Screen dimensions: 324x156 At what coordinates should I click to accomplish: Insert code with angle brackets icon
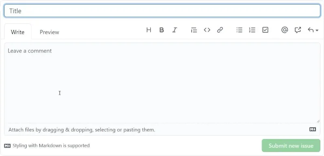(x=207, y=30)
